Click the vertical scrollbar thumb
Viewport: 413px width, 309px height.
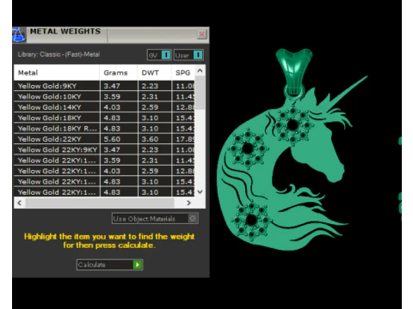click(x=200, y=93)
